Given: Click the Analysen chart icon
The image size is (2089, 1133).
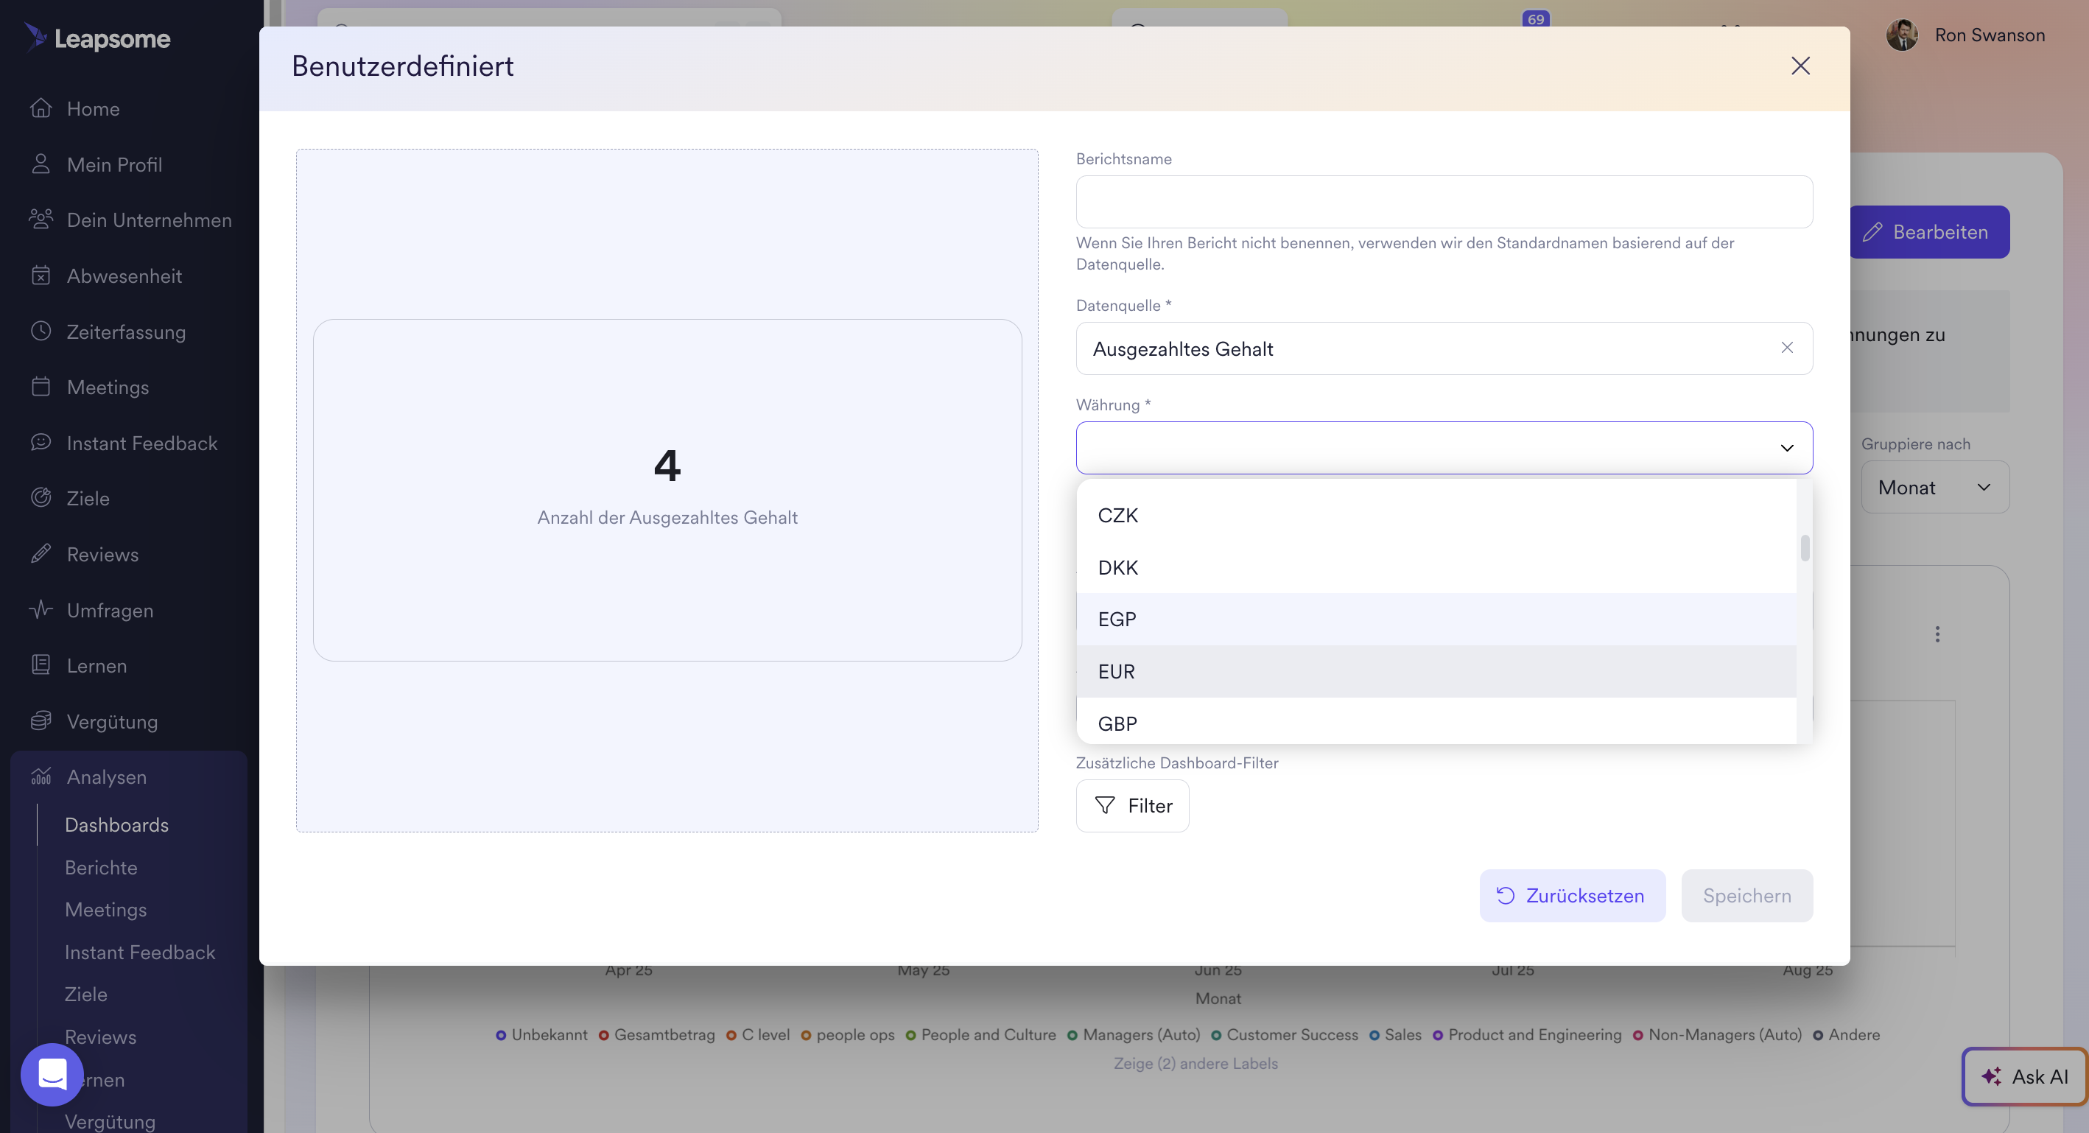Looking at the screenshot, I should [x=41, y=776].
